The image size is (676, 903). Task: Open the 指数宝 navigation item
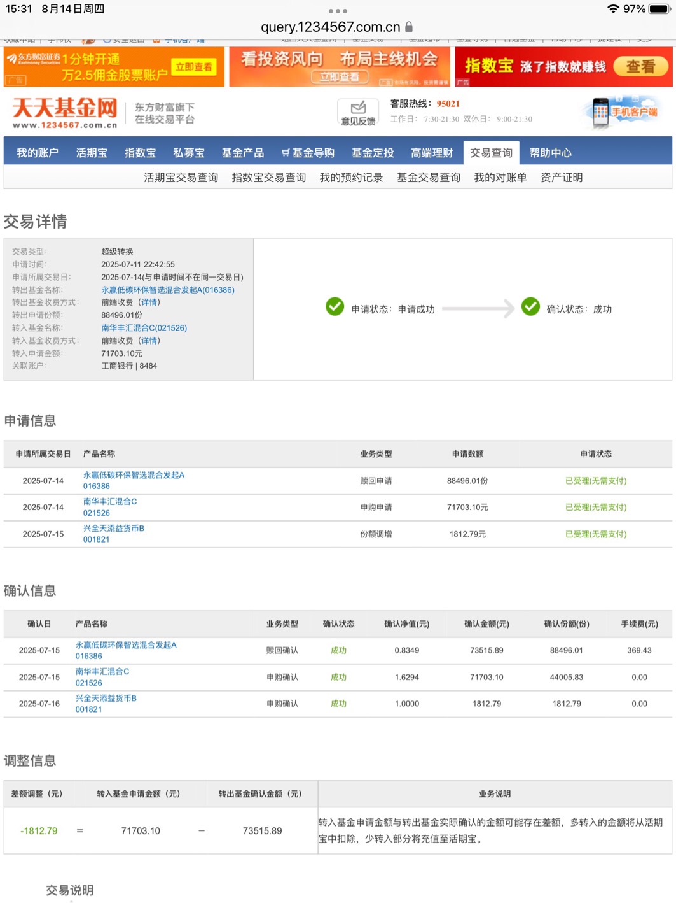tap(140, 153)
